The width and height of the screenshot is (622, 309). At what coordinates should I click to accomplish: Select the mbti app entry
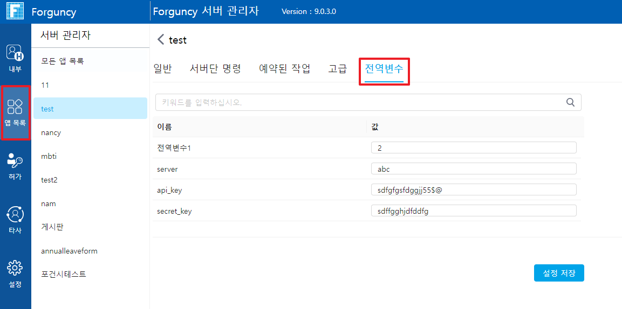point(90,156)
